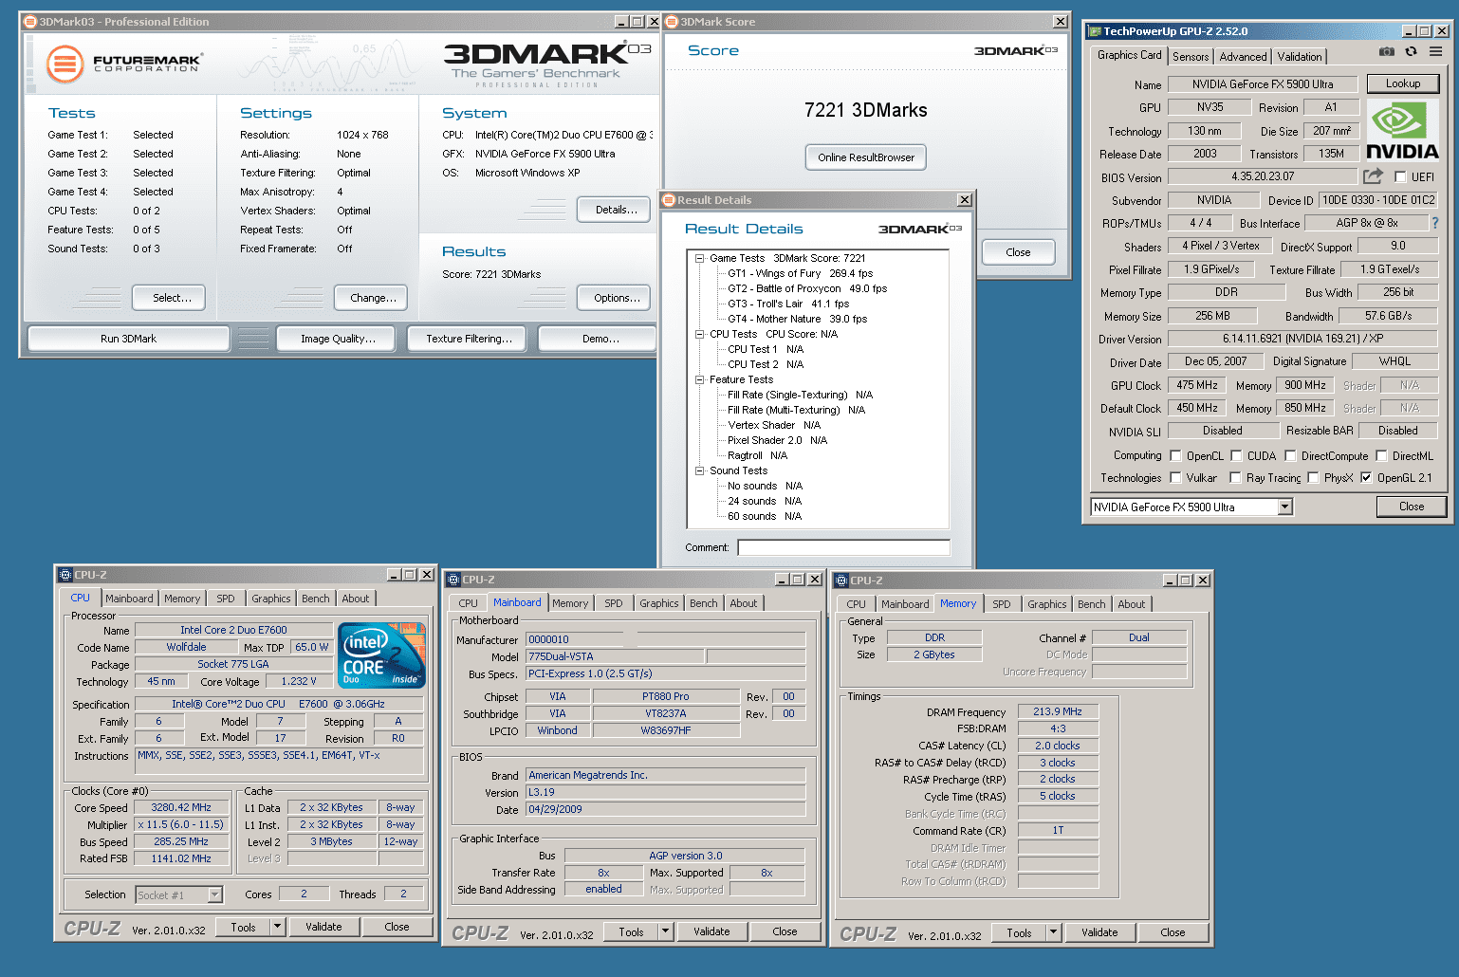This screenshot has width=1459, height=977.
Task: Click the DRAM Frequency '213.9 MHz' value
Action: [x=1058, y=711]
